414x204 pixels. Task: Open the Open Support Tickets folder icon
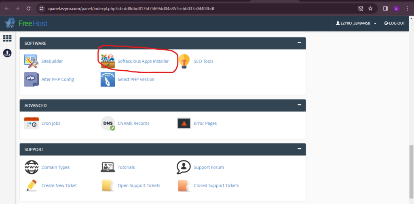[108, 185]
